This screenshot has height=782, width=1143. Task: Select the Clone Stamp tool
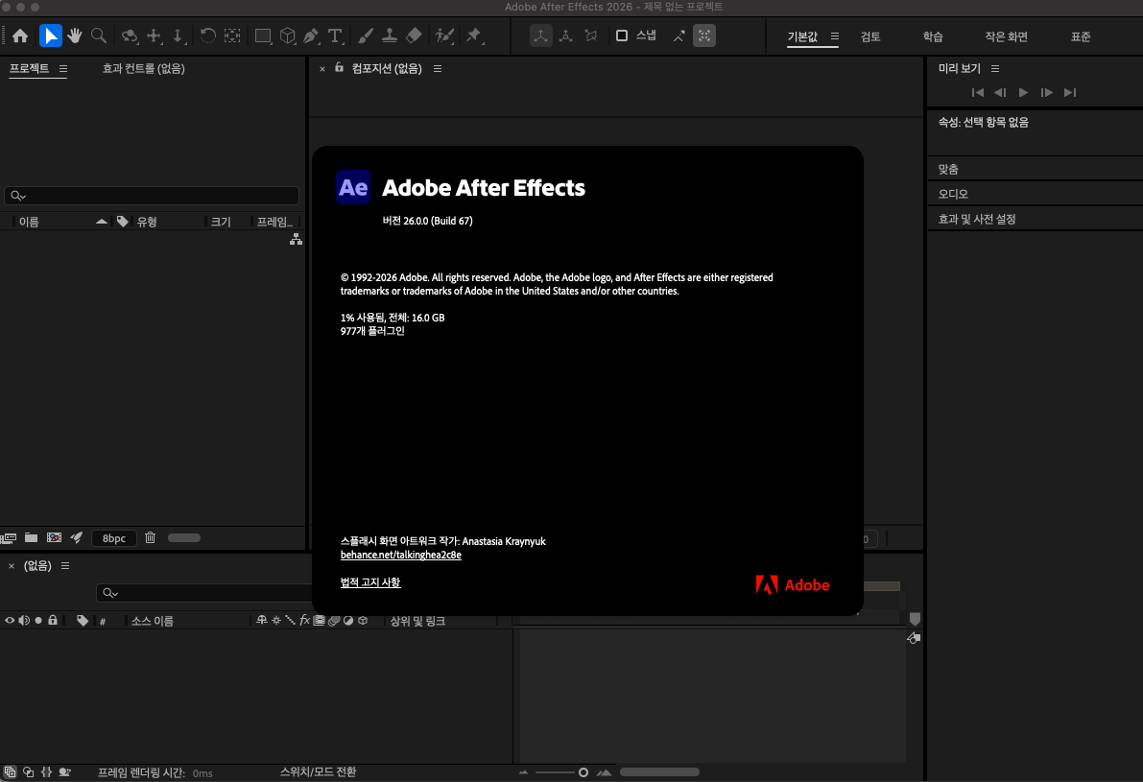click(x=390, y=36)
